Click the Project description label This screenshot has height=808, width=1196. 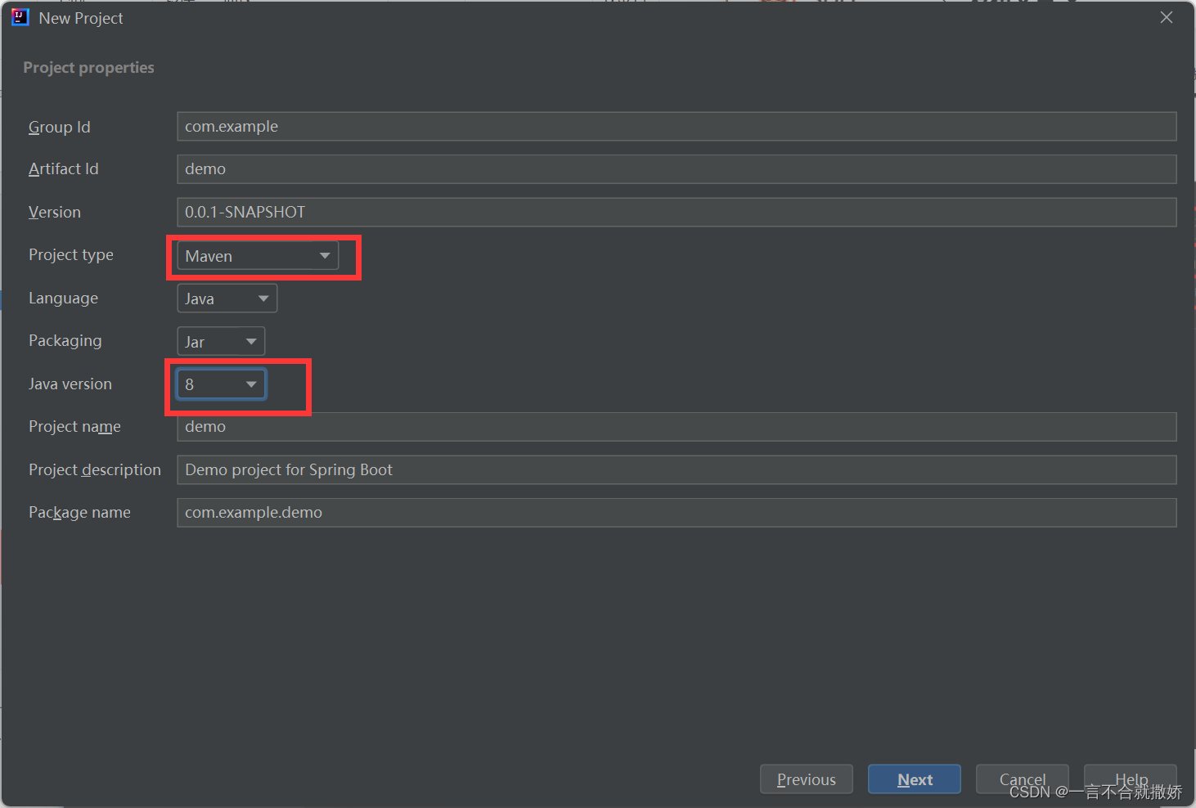(x=95, y=470)
